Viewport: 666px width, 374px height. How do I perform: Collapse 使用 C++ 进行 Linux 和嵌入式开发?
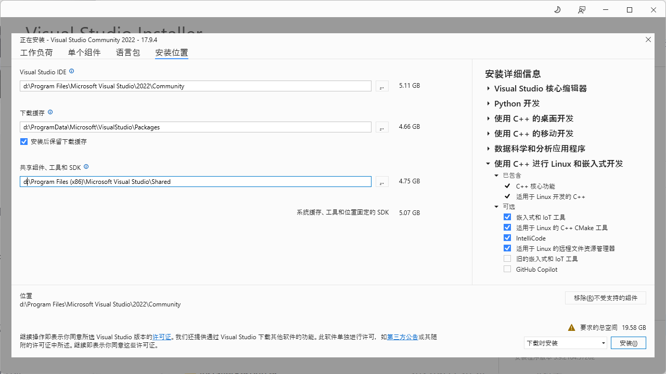coord(489,164)
